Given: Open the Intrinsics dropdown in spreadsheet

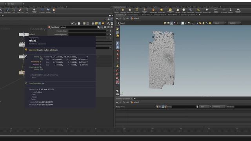Looking at the screenshot, I should click(219, 107).
